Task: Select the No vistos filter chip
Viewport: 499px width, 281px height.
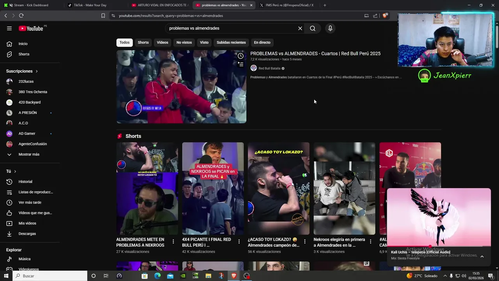Action: 184,43
